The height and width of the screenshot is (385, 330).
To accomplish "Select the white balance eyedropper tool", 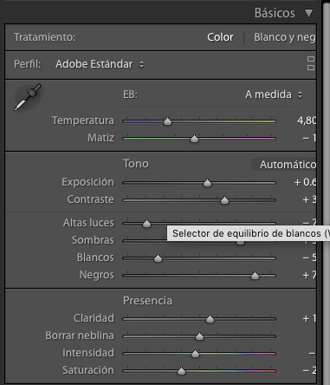I will pos(28,97).
